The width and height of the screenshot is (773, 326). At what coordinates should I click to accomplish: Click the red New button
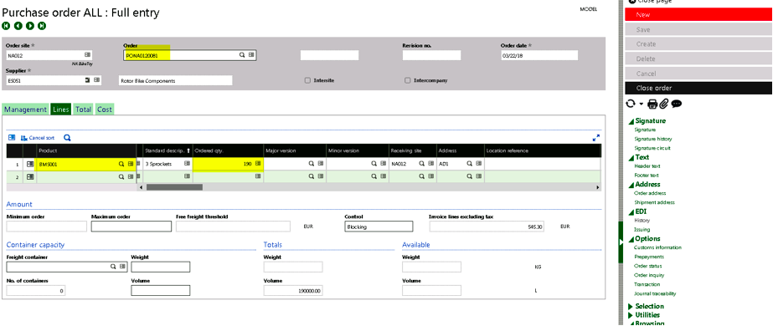(698, 15)
